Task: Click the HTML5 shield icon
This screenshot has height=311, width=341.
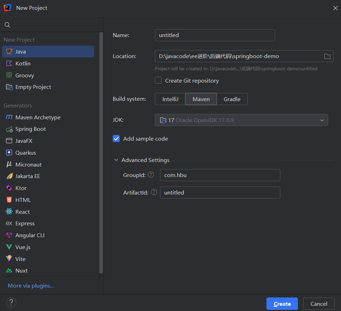Action: pyautogui.click(x=9, y=200)
